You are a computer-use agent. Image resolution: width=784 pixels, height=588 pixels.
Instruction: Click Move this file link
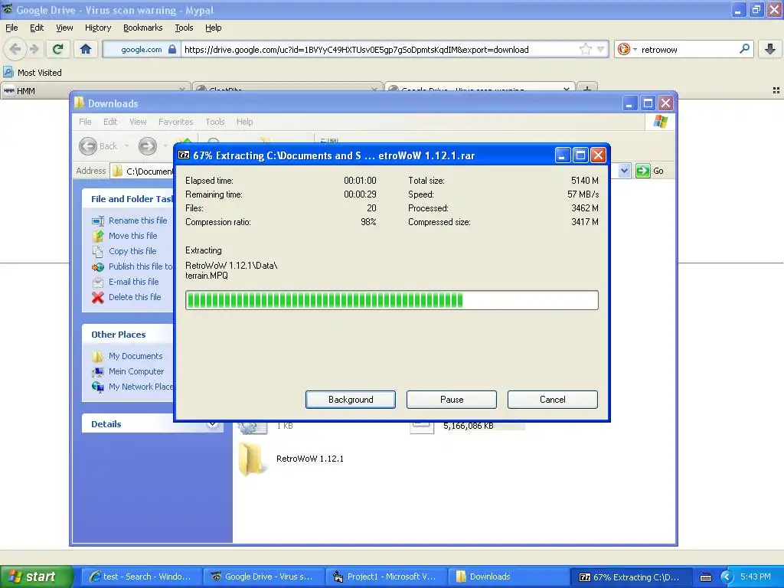(x=132, y=236)
